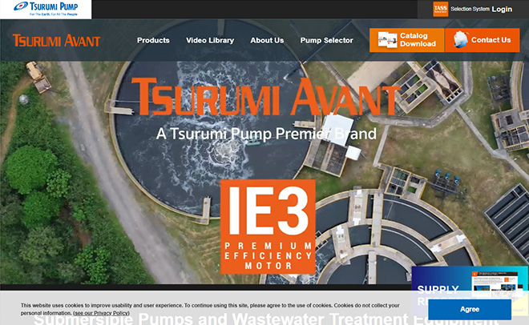Open the Pump Selector menu item
The width and height of the screenshot is (529, 325).
326,40
